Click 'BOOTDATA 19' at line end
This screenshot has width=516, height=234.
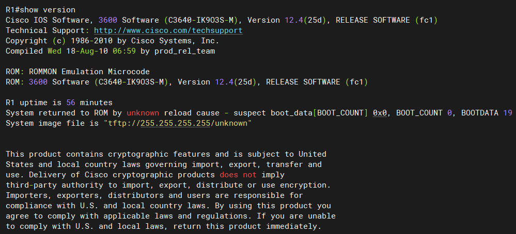click(x=487, y=113)
